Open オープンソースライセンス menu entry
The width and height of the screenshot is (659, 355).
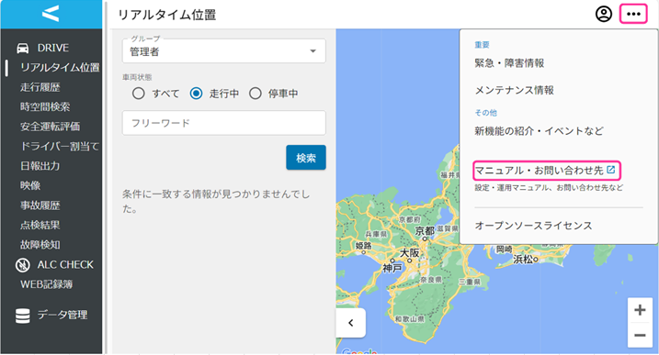click(x=533, y=226)
